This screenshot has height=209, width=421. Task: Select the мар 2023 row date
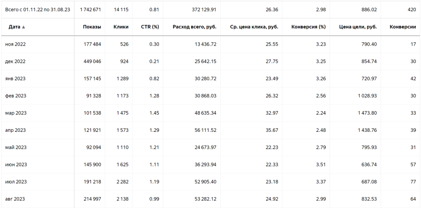16,113
